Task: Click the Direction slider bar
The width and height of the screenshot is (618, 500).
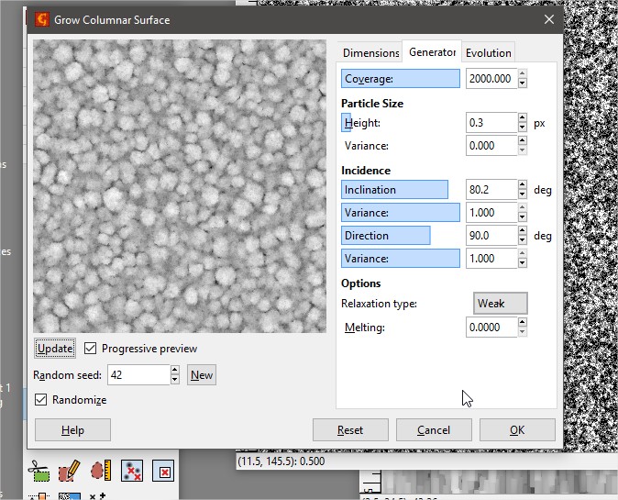Action: pos(386,236)
